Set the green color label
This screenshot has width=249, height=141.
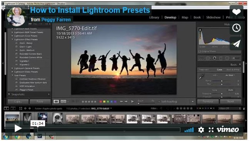coord(108,102)
